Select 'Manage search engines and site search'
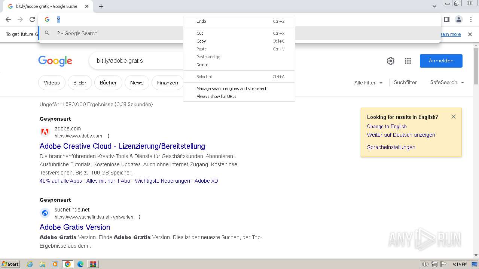 pos(239,89)
